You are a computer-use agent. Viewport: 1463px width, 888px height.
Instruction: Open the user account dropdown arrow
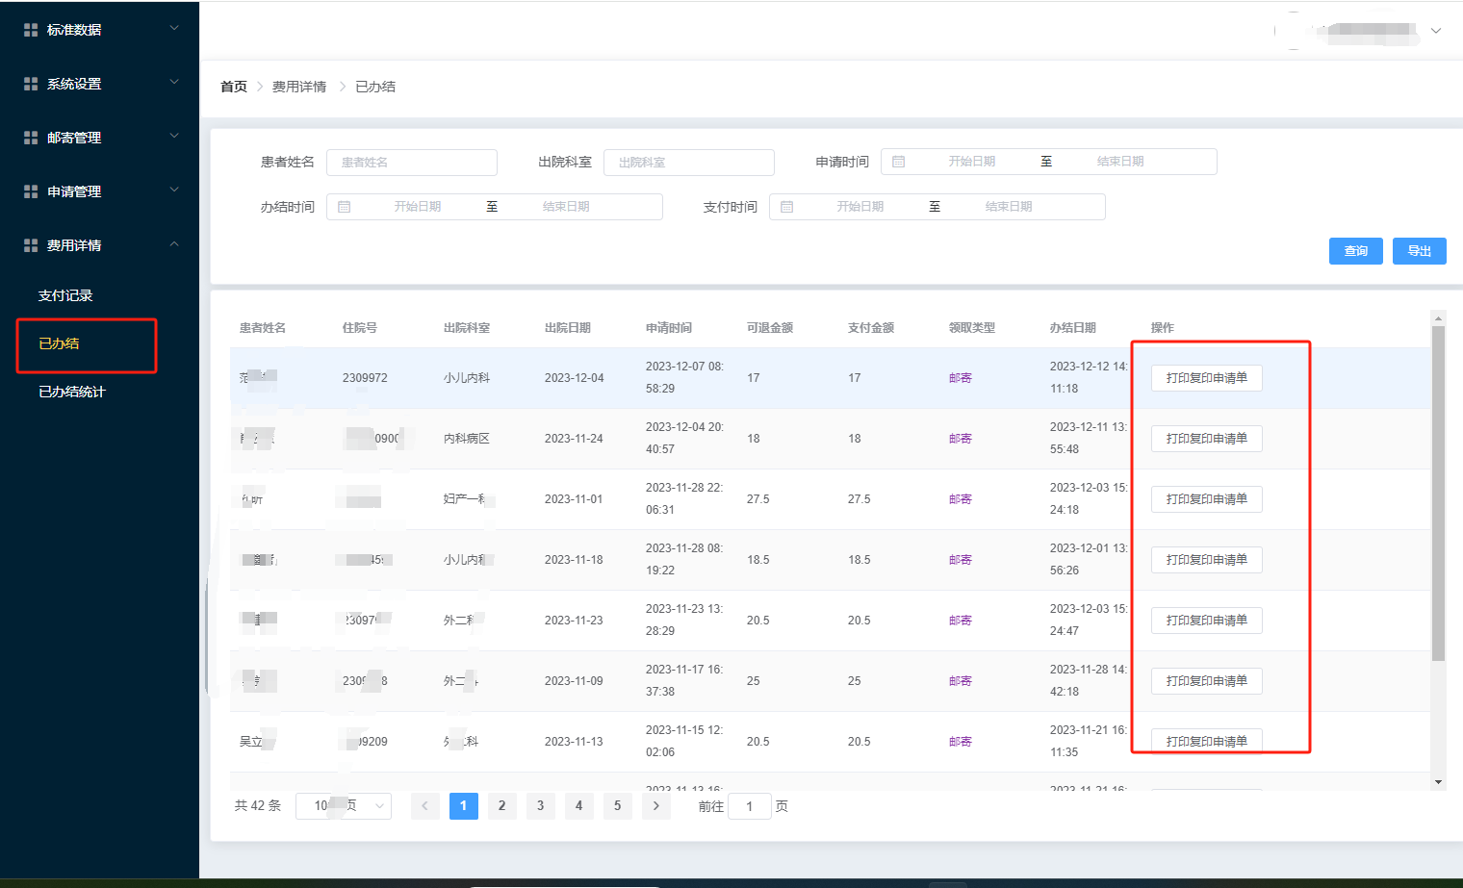(1435, 31)
